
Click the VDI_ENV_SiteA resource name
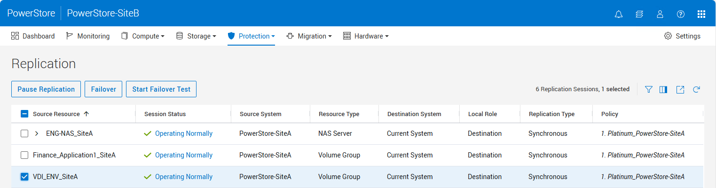pyautogui.click(x=55, y=177)
